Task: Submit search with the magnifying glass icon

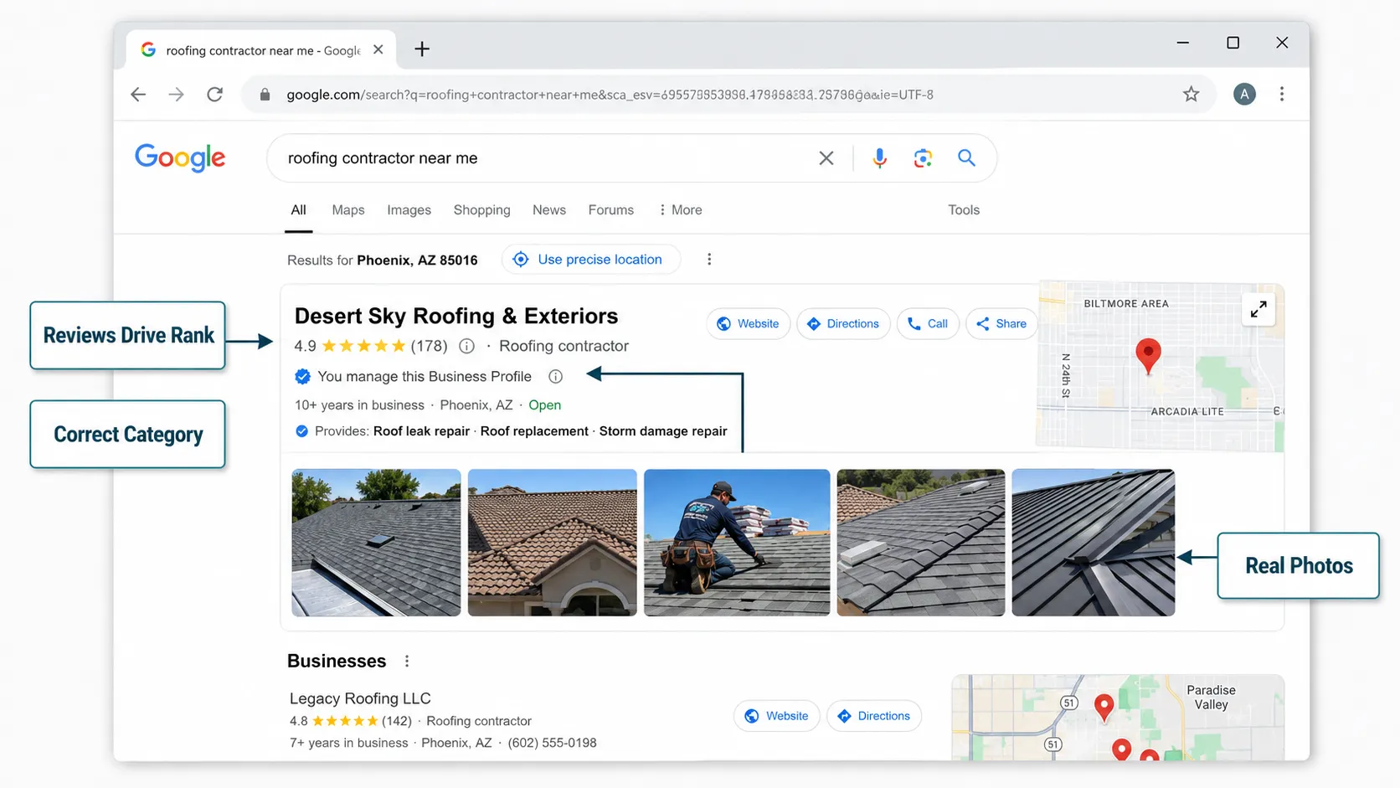Action: (x=966, y=157)
